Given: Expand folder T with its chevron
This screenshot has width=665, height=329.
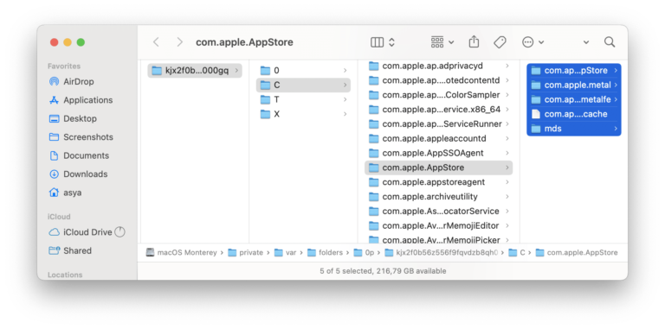Looking at the screenshot, I should (x=345, y=100).
